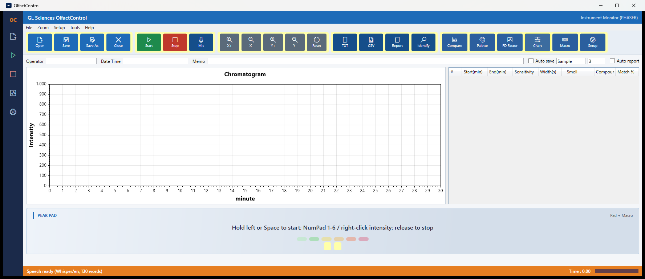Open the Macro tool
The image size is (645, 279).
(565, 42)
